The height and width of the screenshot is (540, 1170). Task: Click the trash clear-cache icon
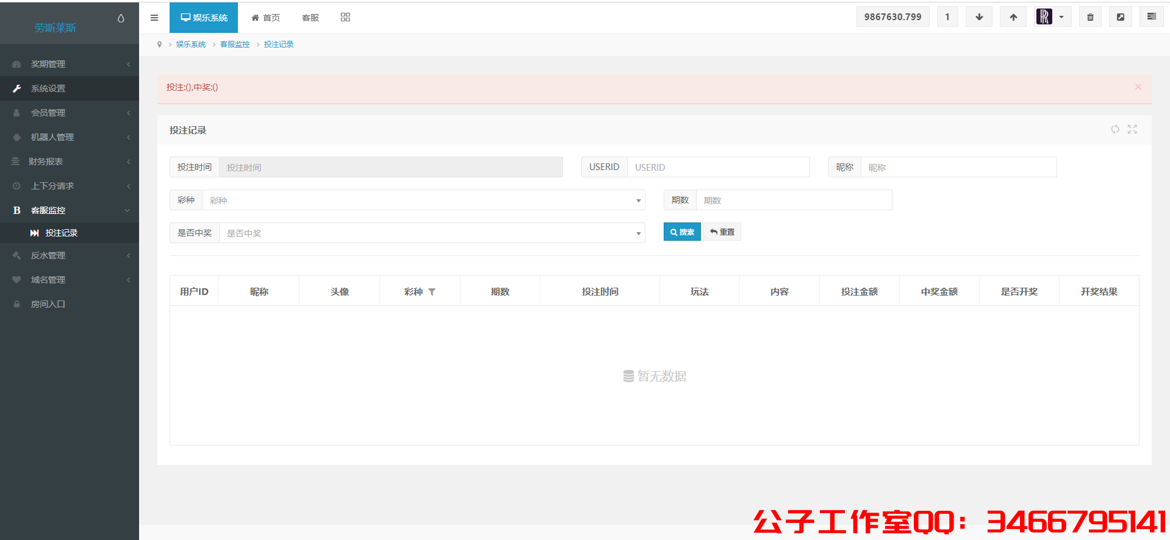coord(1090,17)
